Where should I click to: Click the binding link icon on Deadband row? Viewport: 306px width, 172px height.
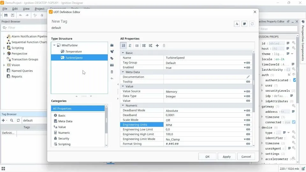coord(248,115)
